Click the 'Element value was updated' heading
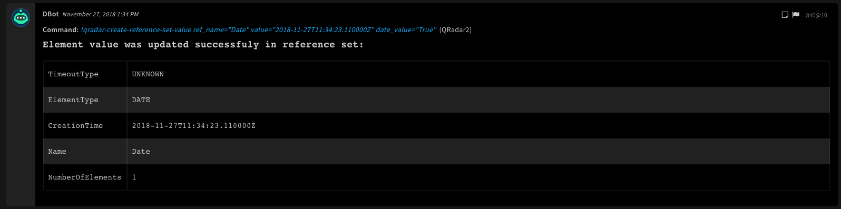841x209 pixels. pyautogui.click(x=203, y=45)
